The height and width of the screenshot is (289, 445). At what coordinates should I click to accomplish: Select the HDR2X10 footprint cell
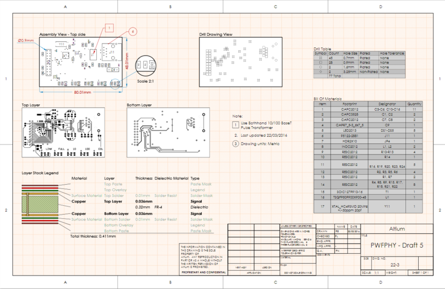pyautogui.click(x=349, y=141)
